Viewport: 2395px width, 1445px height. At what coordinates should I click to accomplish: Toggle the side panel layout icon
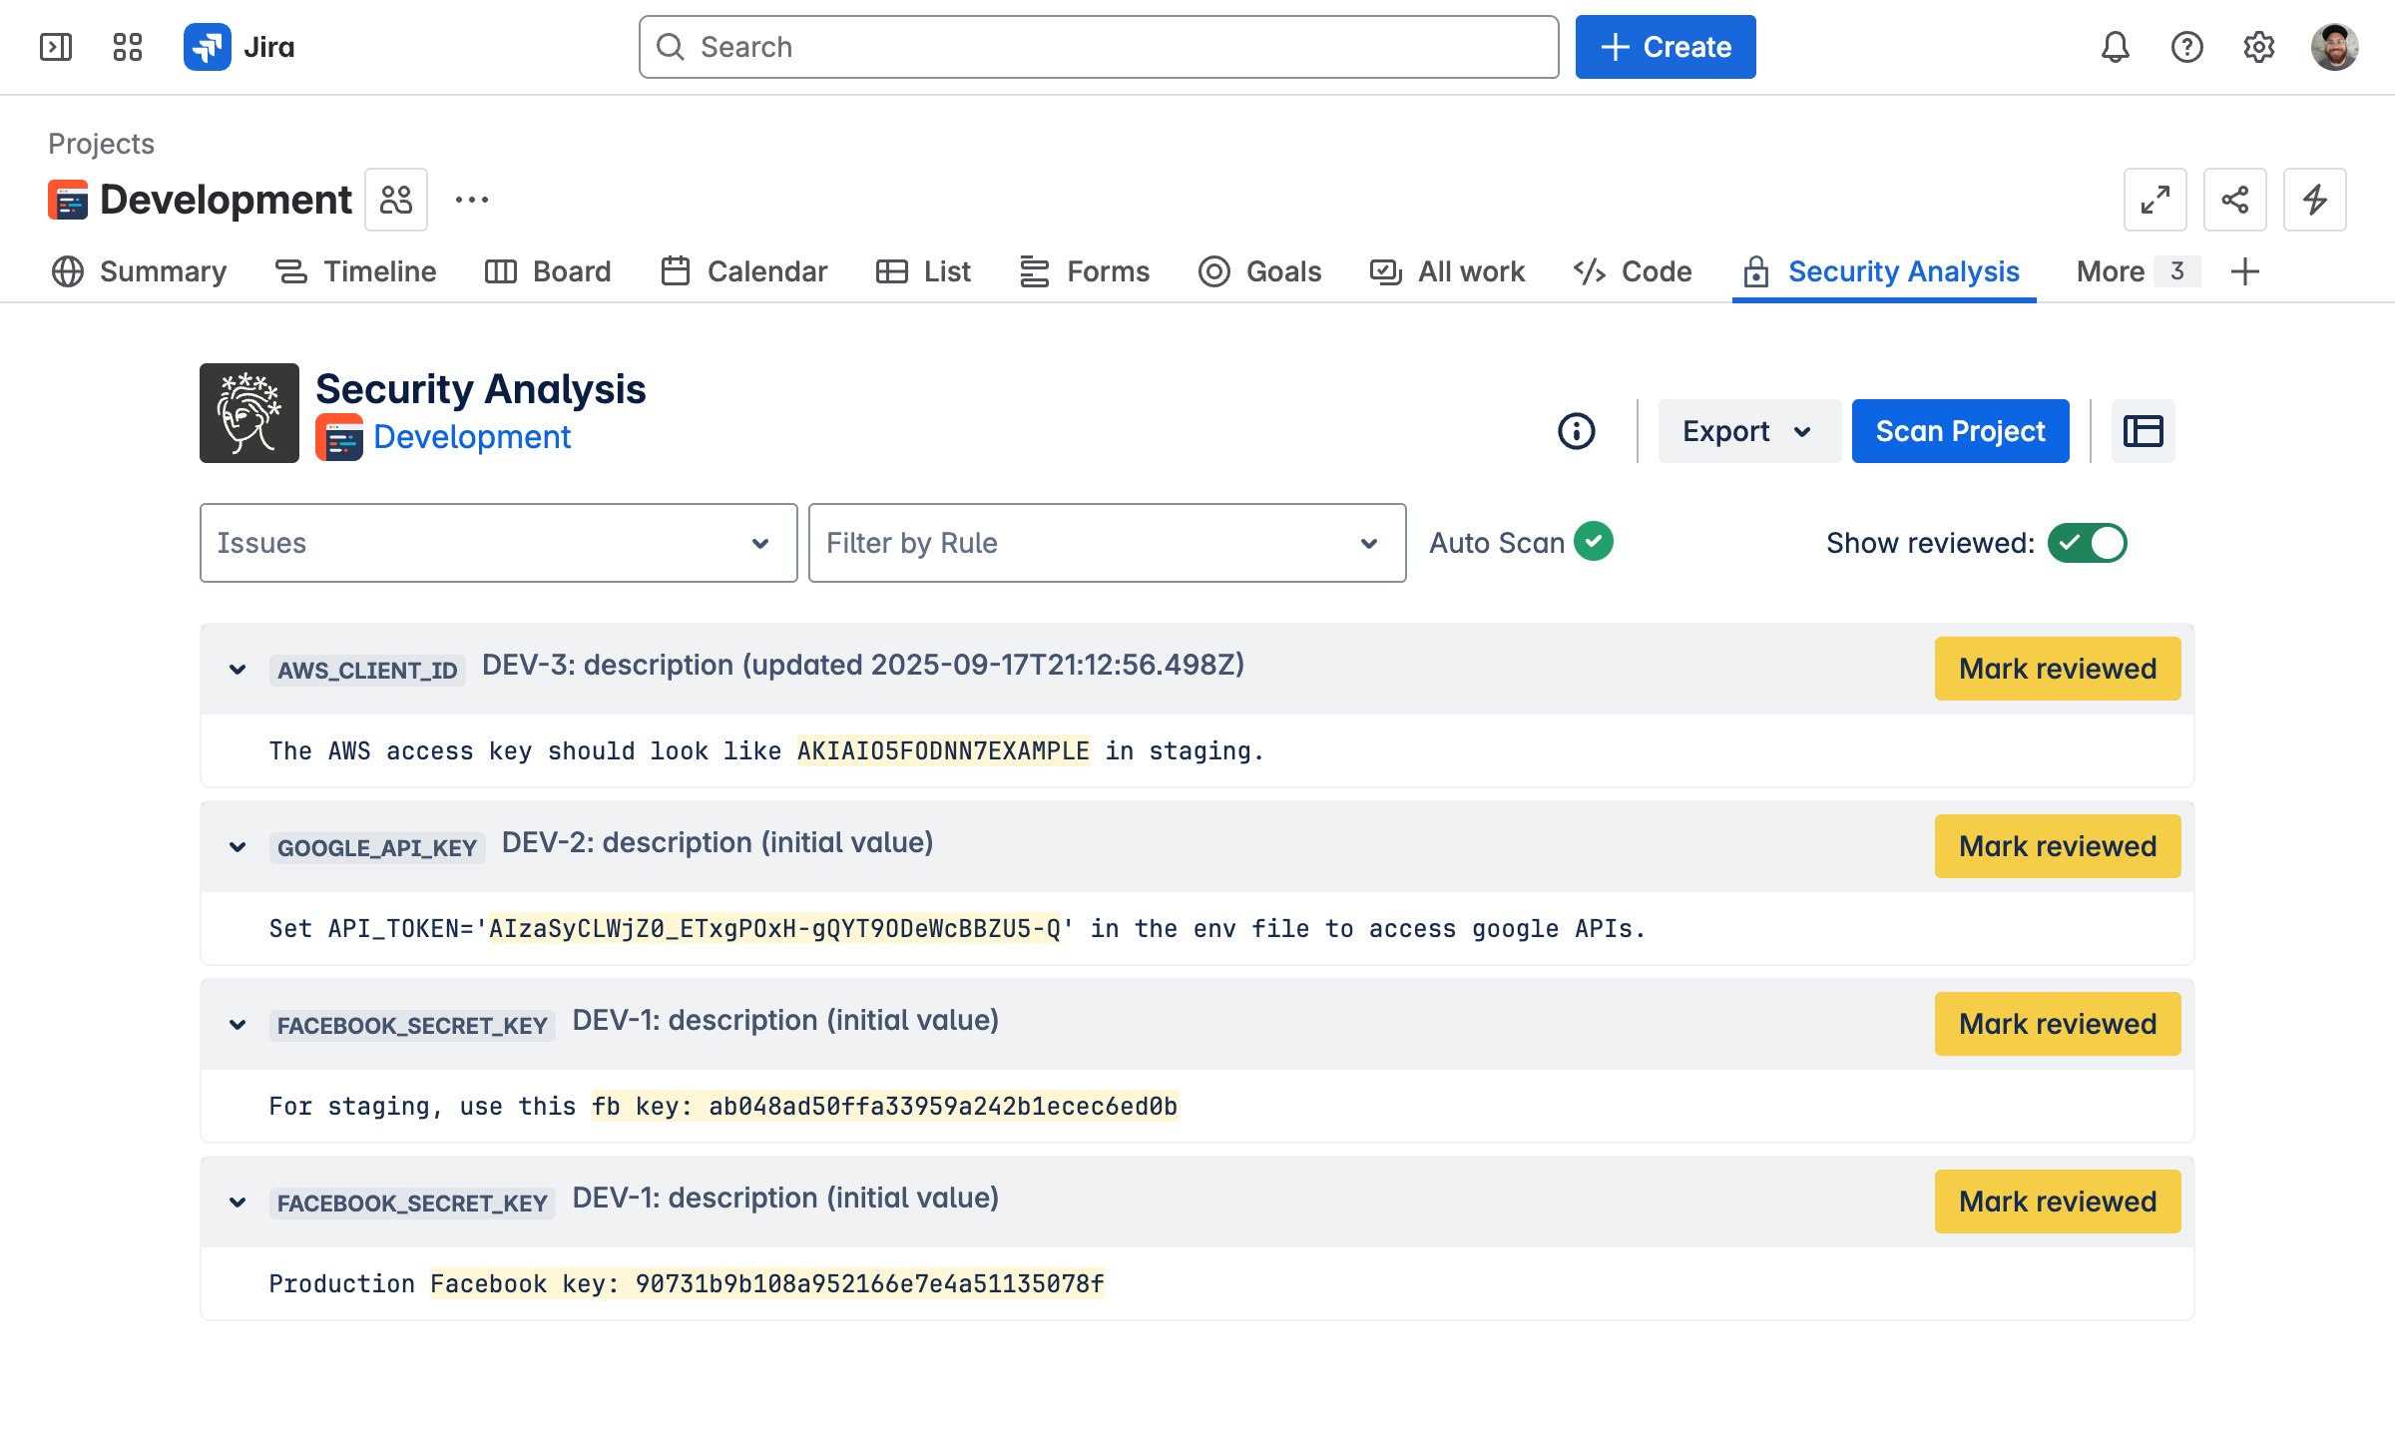point(2143,431)
